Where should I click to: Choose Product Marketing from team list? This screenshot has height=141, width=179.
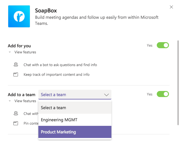(x=75, y=132)
